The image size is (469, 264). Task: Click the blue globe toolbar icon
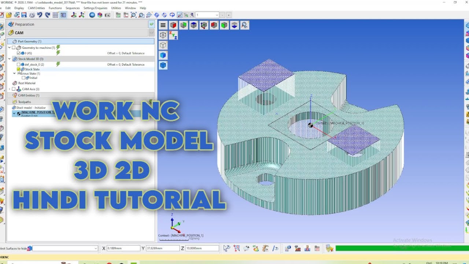92,15
